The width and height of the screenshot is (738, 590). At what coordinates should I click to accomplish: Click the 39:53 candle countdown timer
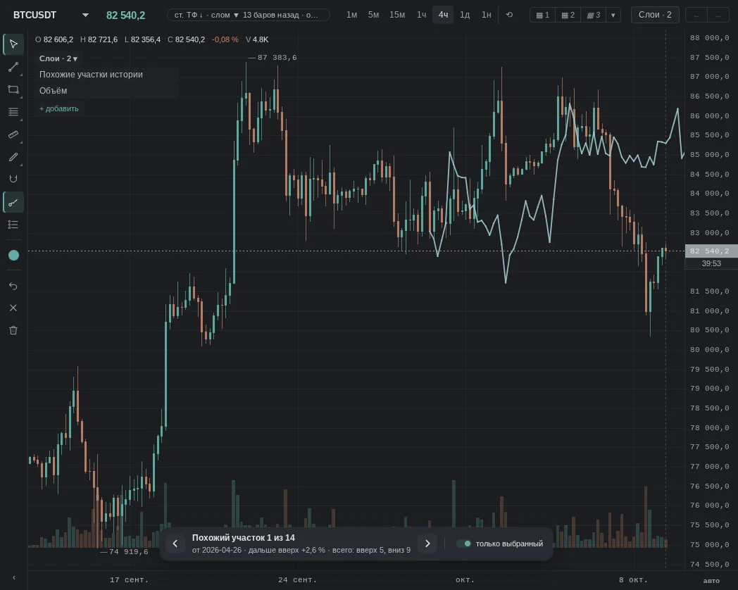click(x=711, y=263)
